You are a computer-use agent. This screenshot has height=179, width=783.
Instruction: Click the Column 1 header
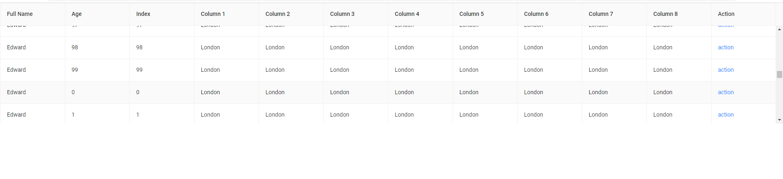213,14
